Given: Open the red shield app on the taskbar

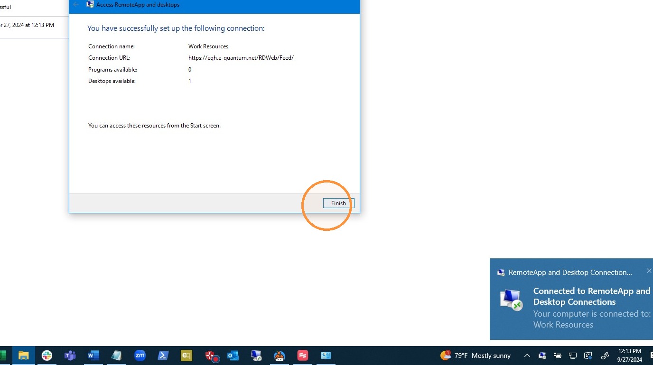Looking at the screenshot, I should 211,356.
